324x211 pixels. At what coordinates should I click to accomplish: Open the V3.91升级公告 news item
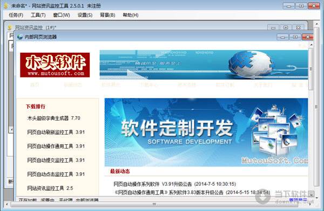174,184
